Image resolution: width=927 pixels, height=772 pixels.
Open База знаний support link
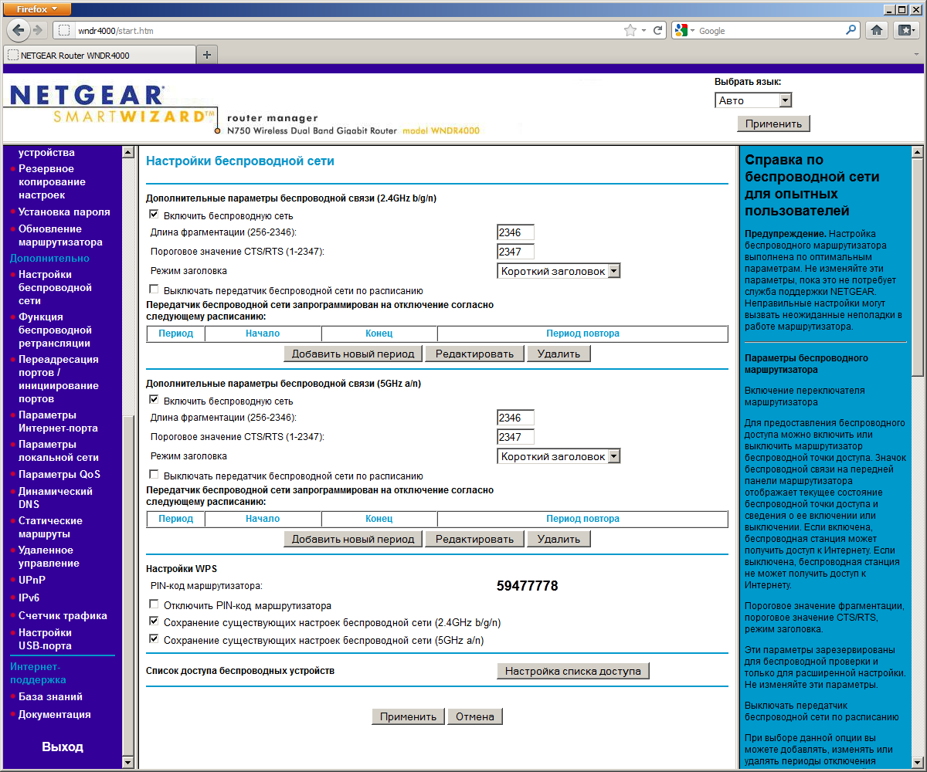(50, 696)
